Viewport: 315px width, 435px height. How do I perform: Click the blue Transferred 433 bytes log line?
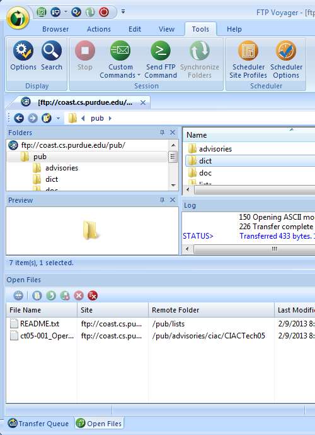pyautogui.click(x=277, y=236)
